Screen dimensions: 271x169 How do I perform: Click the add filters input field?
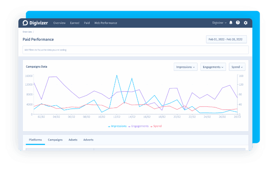click(x=135, y=50)
